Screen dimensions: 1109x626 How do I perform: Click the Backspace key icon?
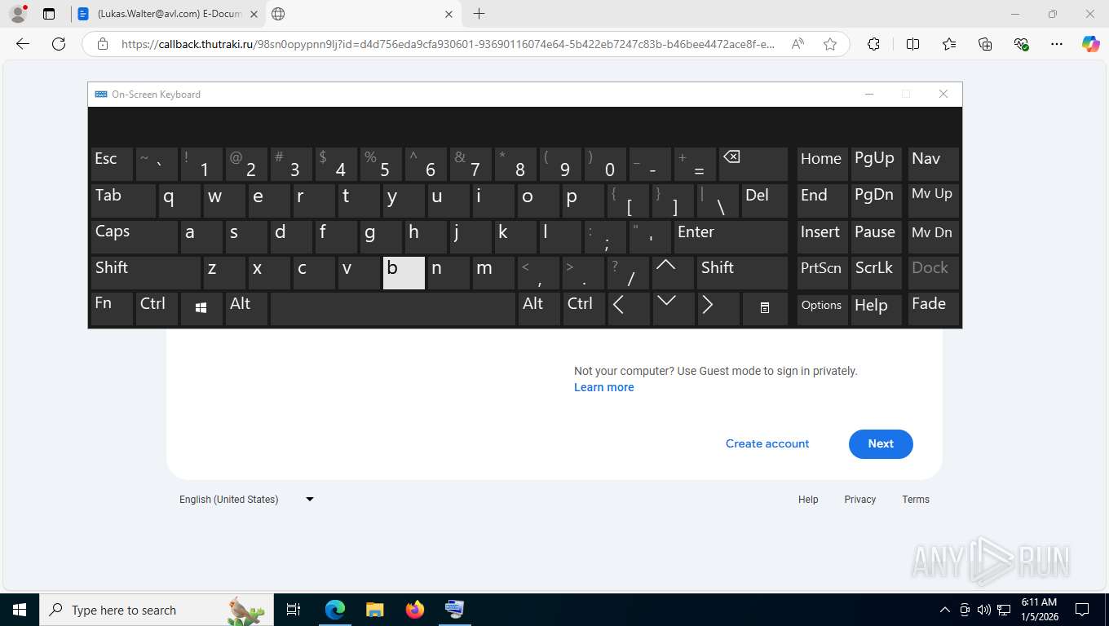753,163
